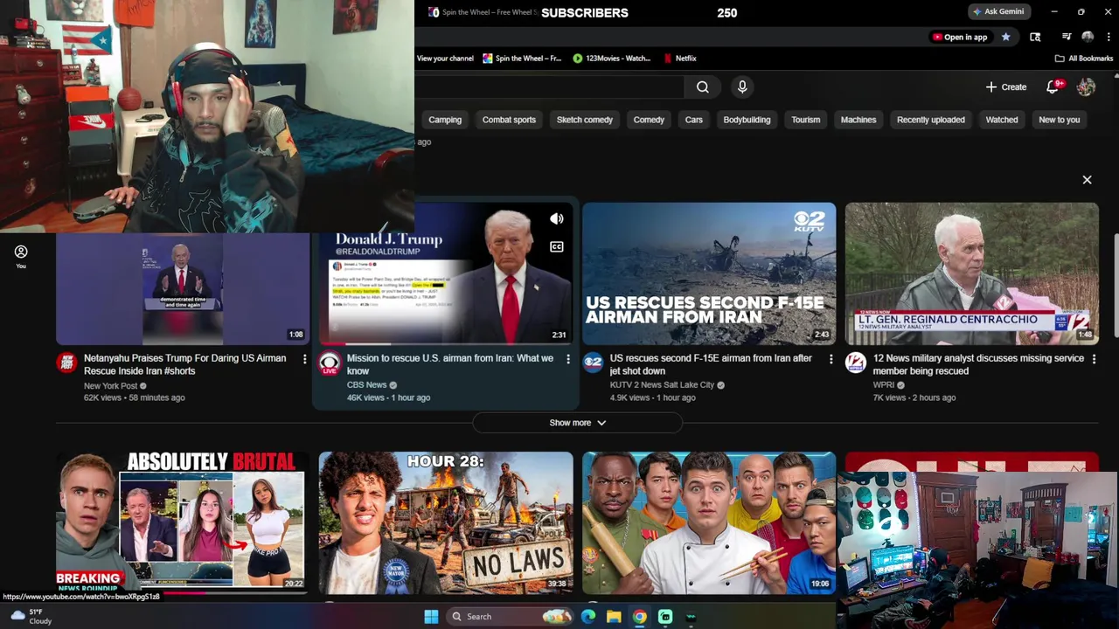Select the Tourism chip

pyautogui.click(x=806, y=120)
